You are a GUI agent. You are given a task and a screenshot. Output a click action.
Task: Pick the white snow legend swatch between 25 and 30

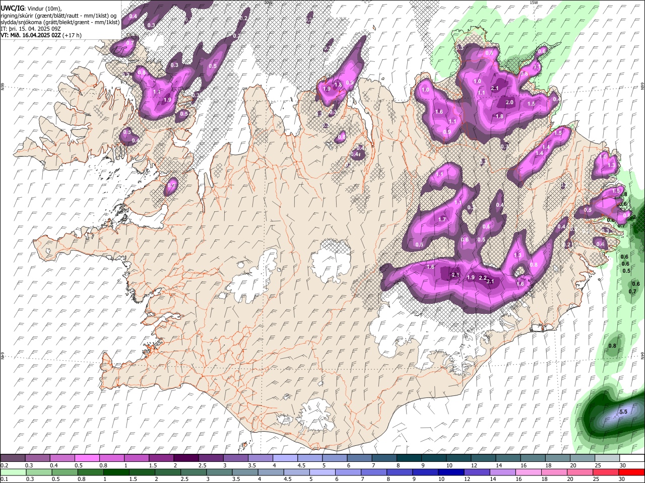[x=606, y=458]
